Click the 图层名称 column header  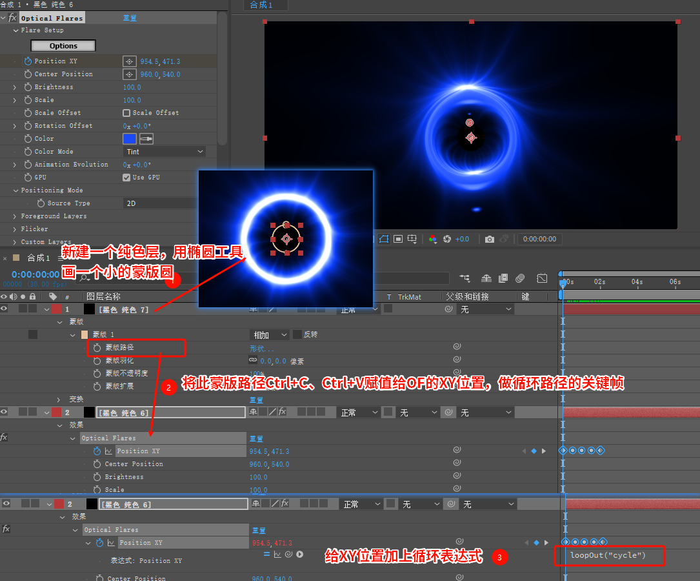103,296
